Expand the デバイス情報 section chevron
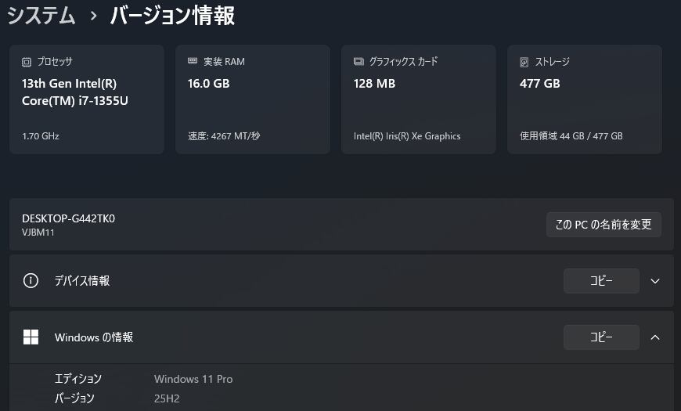The width and height of the screenshot is (681, 411). point(655,281)
